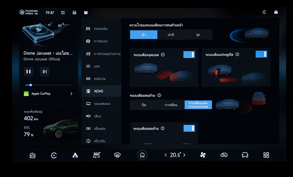Open the navigation arrow icon
This screenshot has width=293, height=177.
75,155
